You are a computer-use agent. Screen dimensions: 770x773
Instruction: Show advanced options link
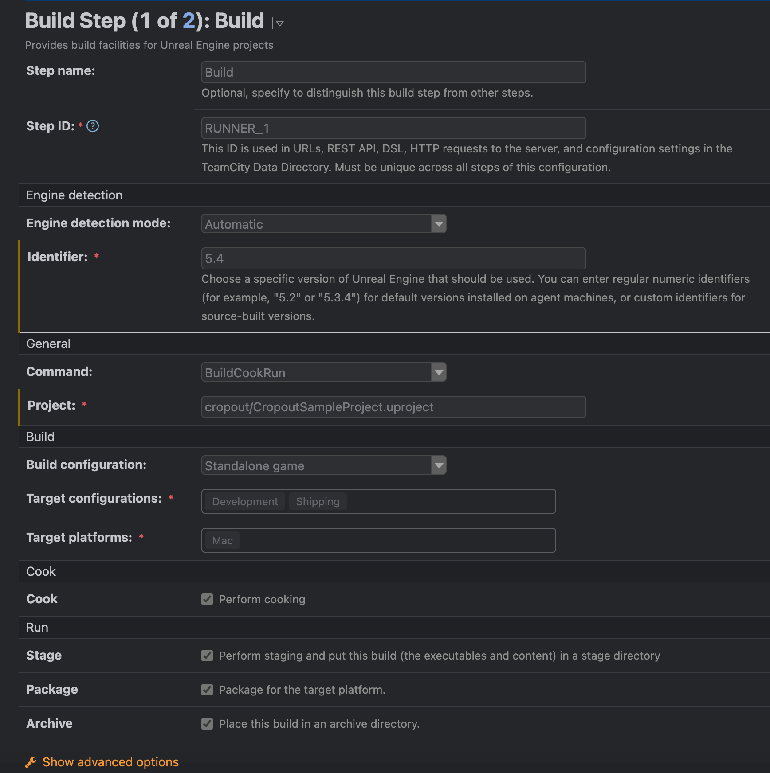(110, 762)
